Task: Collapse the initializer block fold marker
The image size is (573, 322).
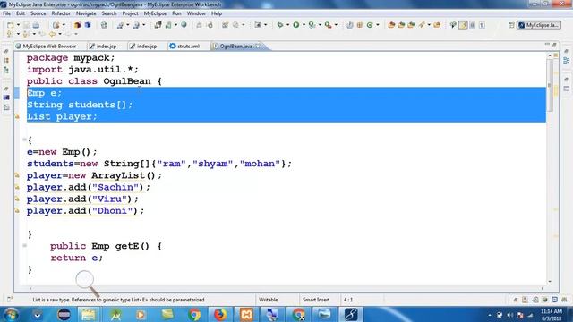Action: point(24,140)
